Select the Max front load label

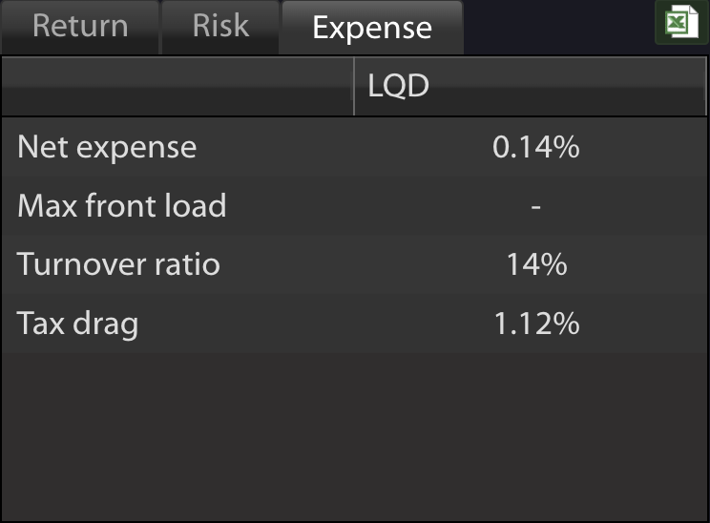[x=122, y=205]
